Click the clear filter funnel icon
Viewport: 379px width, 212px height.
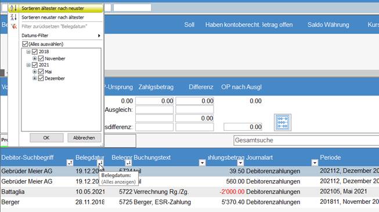(x=14, y=26)
